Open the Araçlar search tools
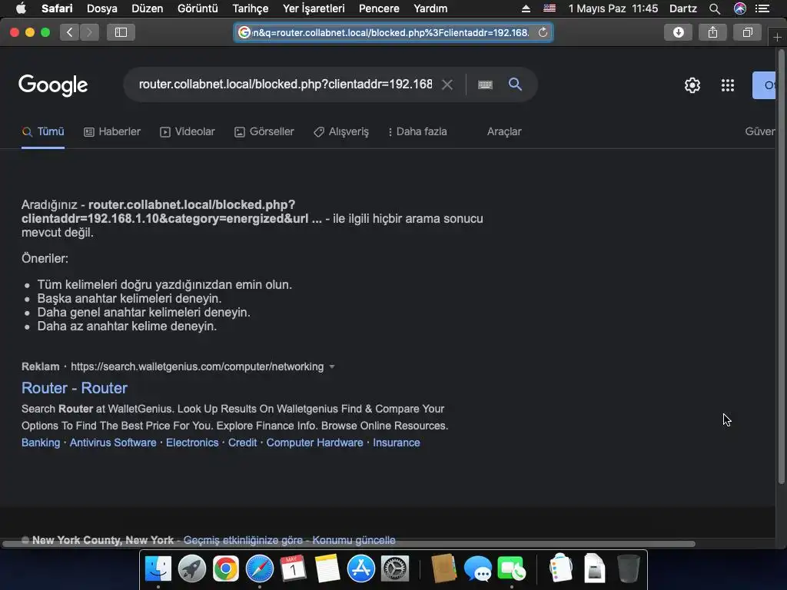 click(504, 131)
